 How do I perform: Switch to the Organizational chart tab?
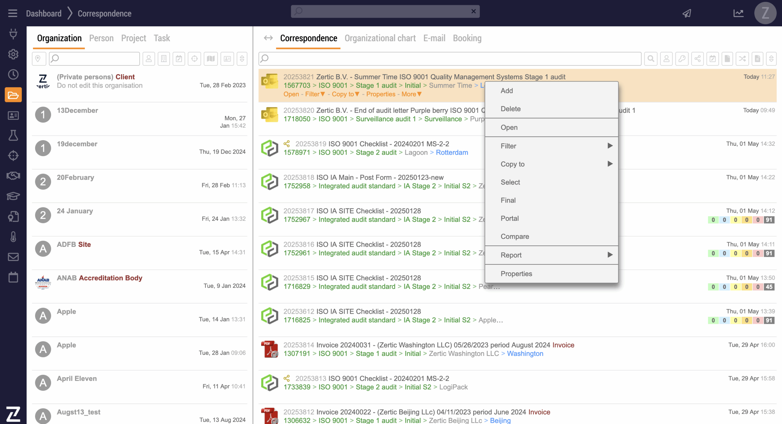click(x=380, y=38)
